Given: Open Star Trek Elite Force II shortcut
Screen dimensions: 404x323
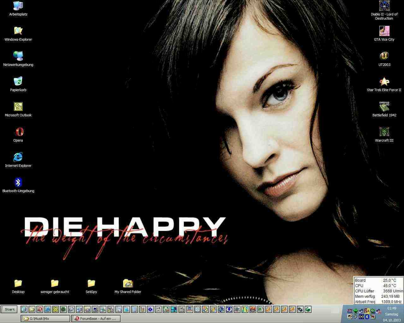Looking at the screenshot, I should [x=384, y=84].
